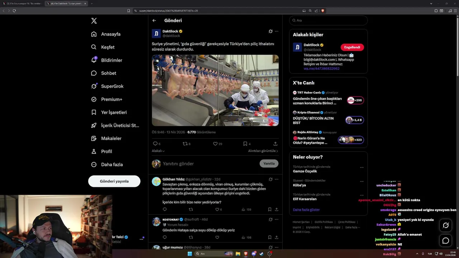Bookmark Gökhan Yıldız's reply
This screenshot has width=459, height=258.
point(270,209)
